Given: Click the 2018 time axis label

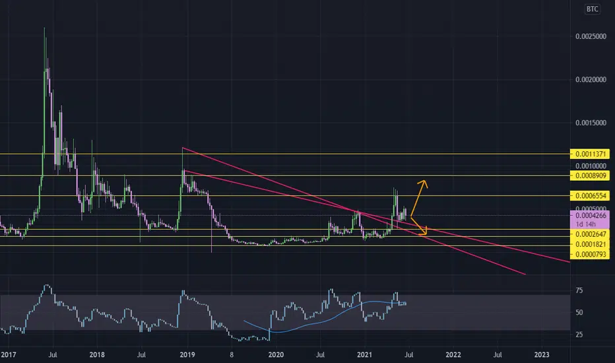Looking at the screenshot, I should pyautogui.click(x=97, y=355).
